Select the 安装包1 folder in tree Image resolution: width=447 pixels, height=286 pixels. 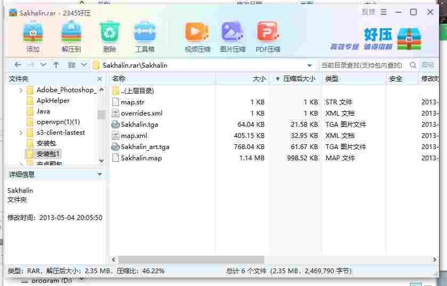coord(48,154)
